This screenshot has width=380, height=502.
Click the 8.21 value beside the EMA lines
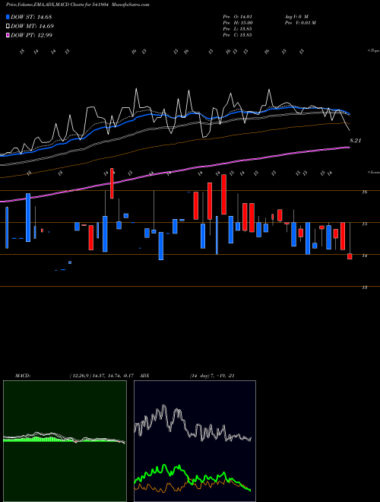pyautogui.click(x=355, y=141)
